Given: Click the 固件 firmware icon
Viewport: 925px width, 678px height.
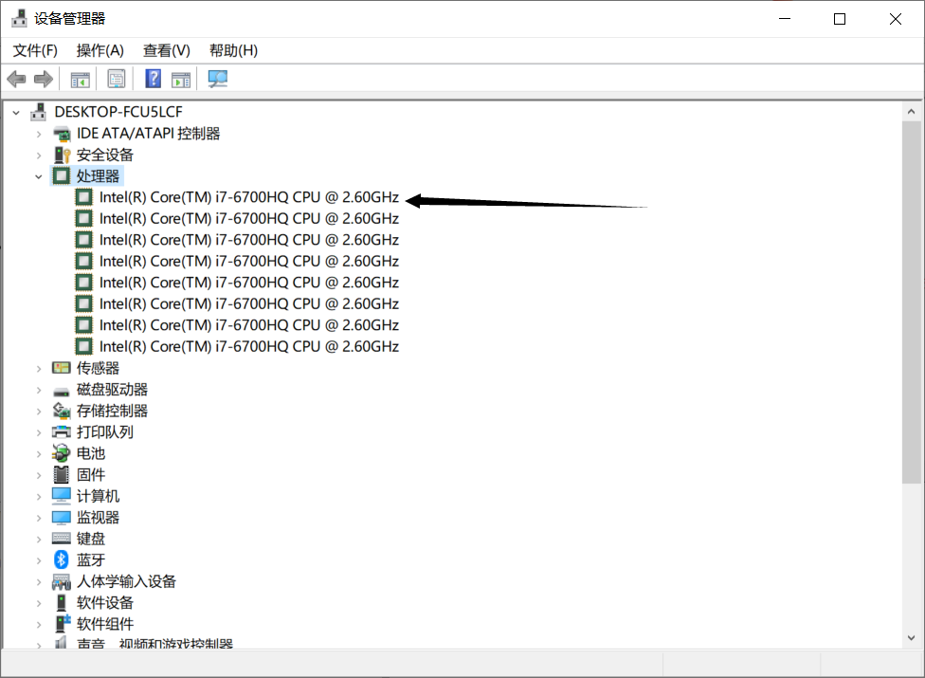Looking at the screenshot, I should 62,474.
